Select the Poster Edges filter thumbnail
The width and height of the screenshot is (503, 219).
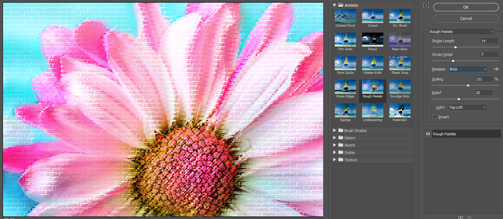(345, 87)
